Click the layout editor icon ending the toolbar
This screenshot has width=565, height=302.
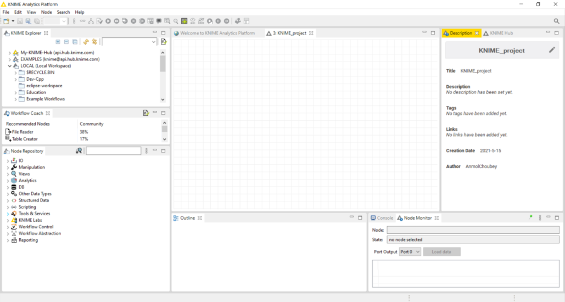pos(247,21)
